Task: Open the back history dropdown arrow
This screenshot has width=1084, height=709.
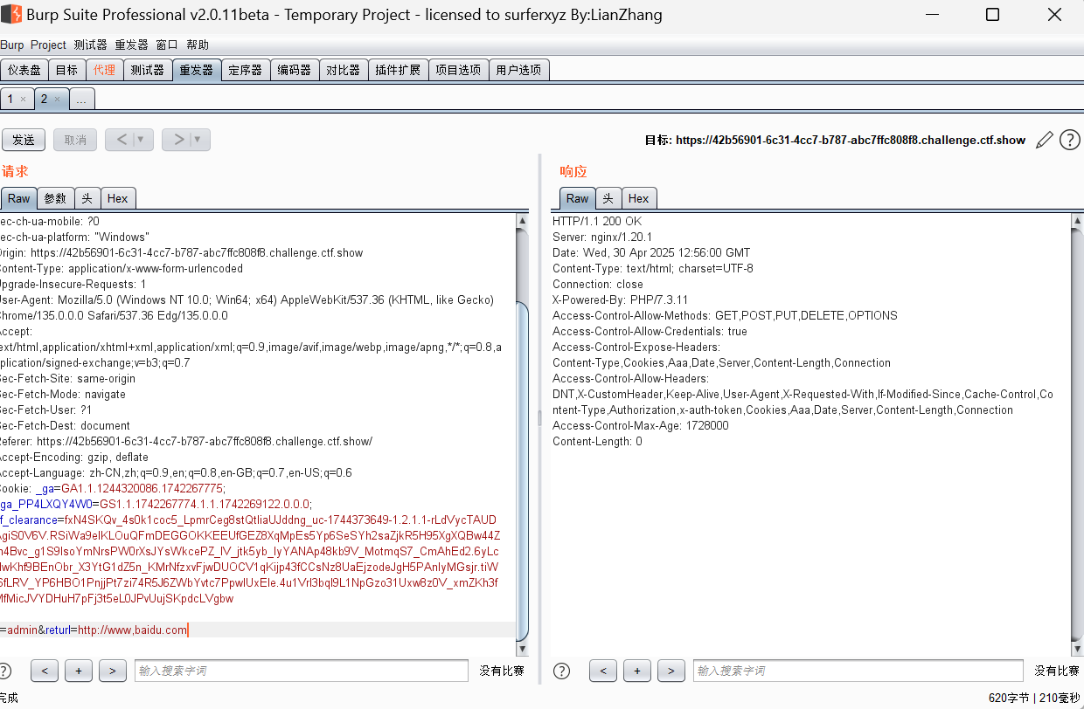Action: tap(142, 140)
